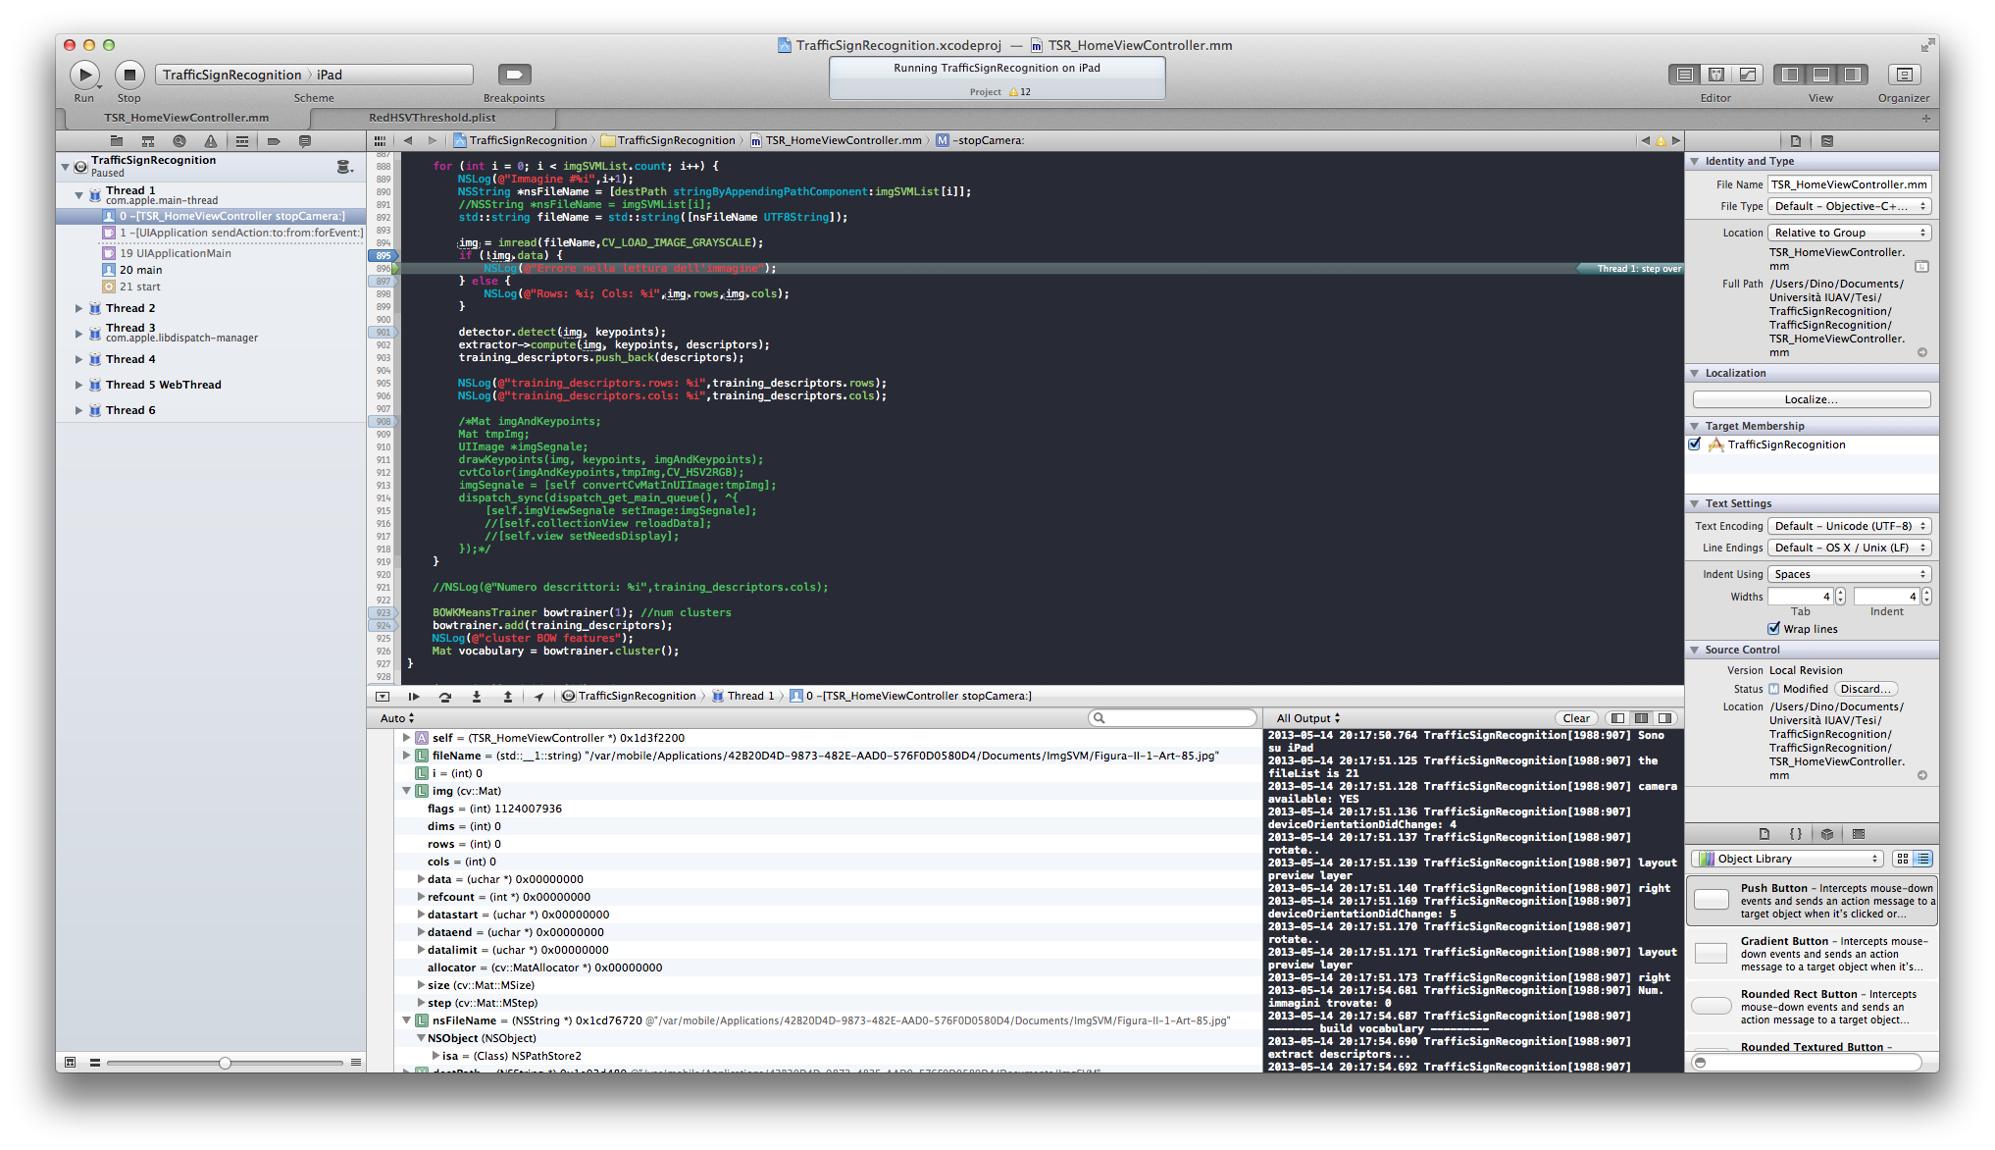This screenshot has width=1995, height=1150.
Task: Toggle the breakpoint at line 908
Action: tap(383, 421)
